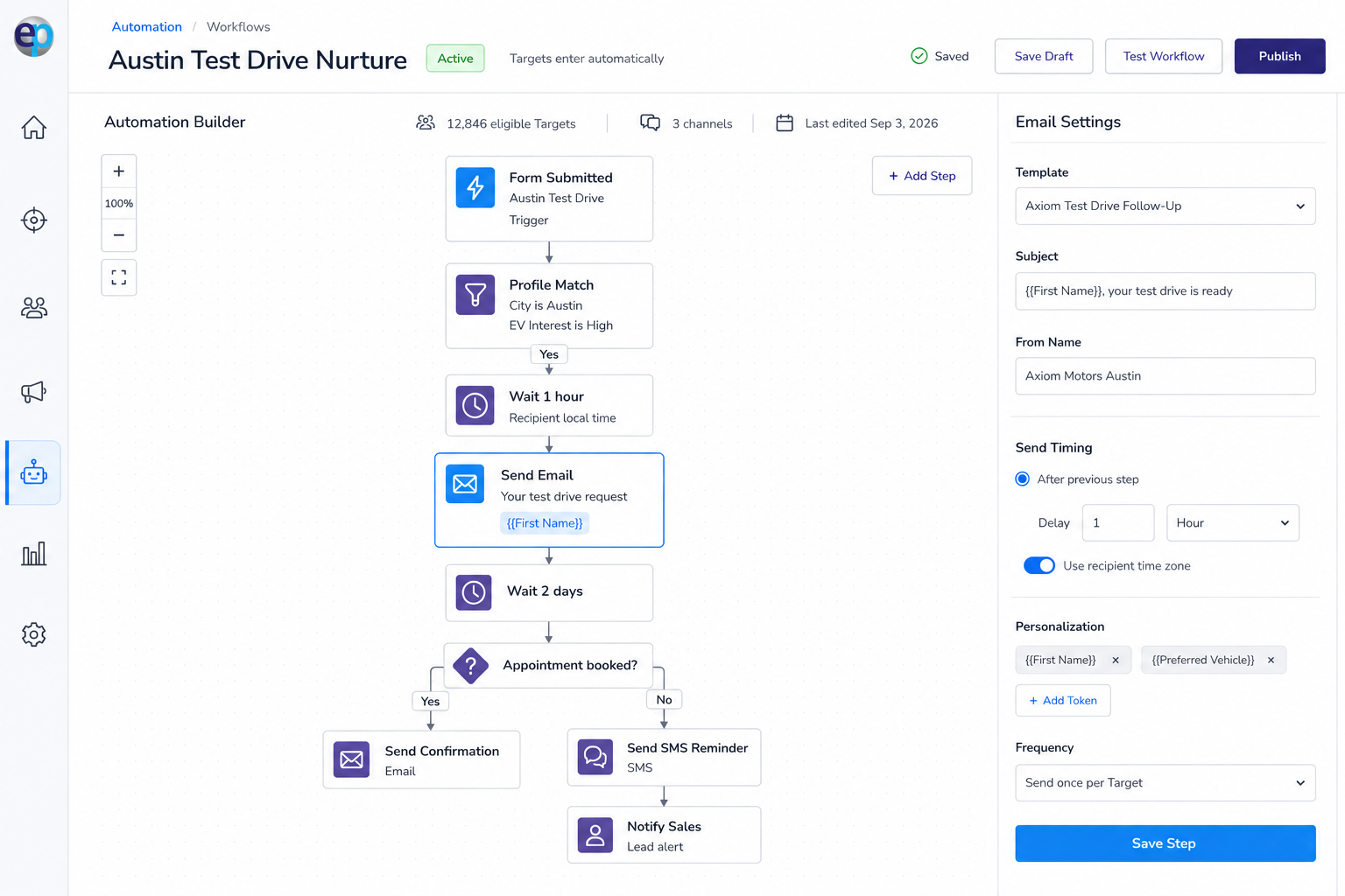Open the Analytics bar chart icon
The image size is (1345, 896).
pyautogui.click(x=33, y=553)
